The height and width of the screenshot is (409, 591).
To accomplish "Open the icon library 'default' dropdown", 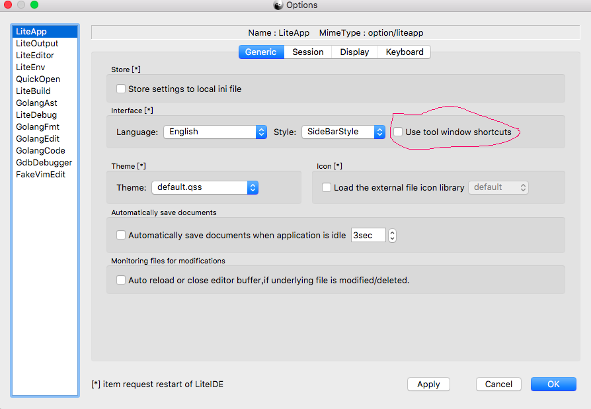I will [498, 187].
